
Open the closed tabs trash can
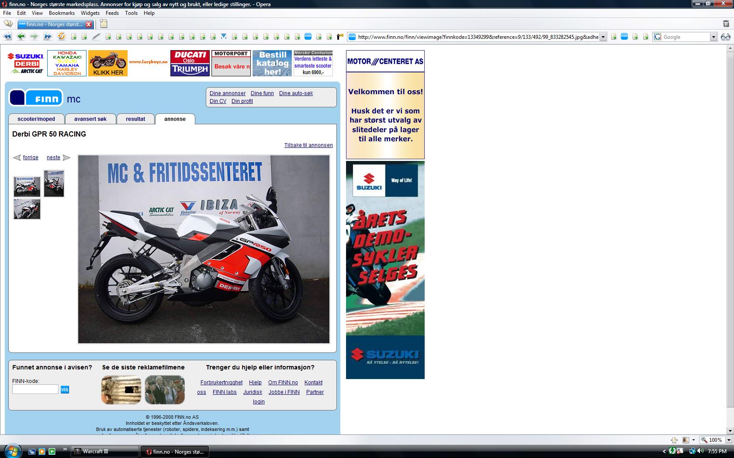point(726,24)
